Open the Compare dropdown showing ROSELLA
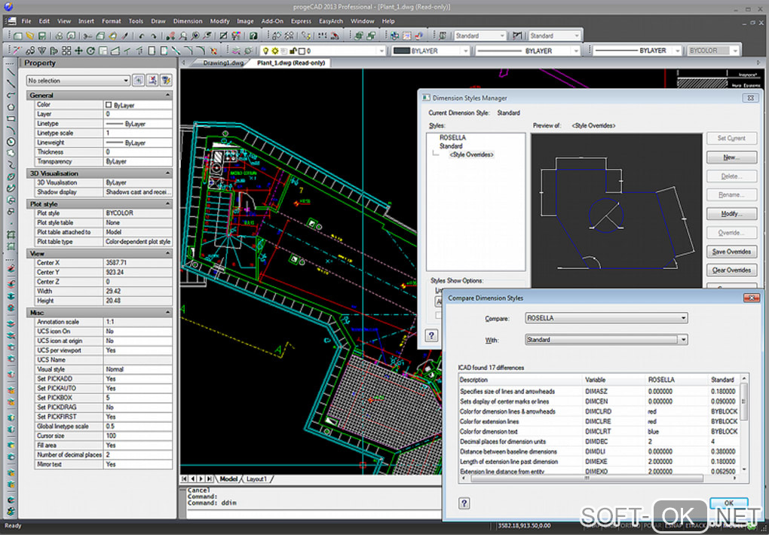This screenshot has height=535, width=769. click(606, 318)
